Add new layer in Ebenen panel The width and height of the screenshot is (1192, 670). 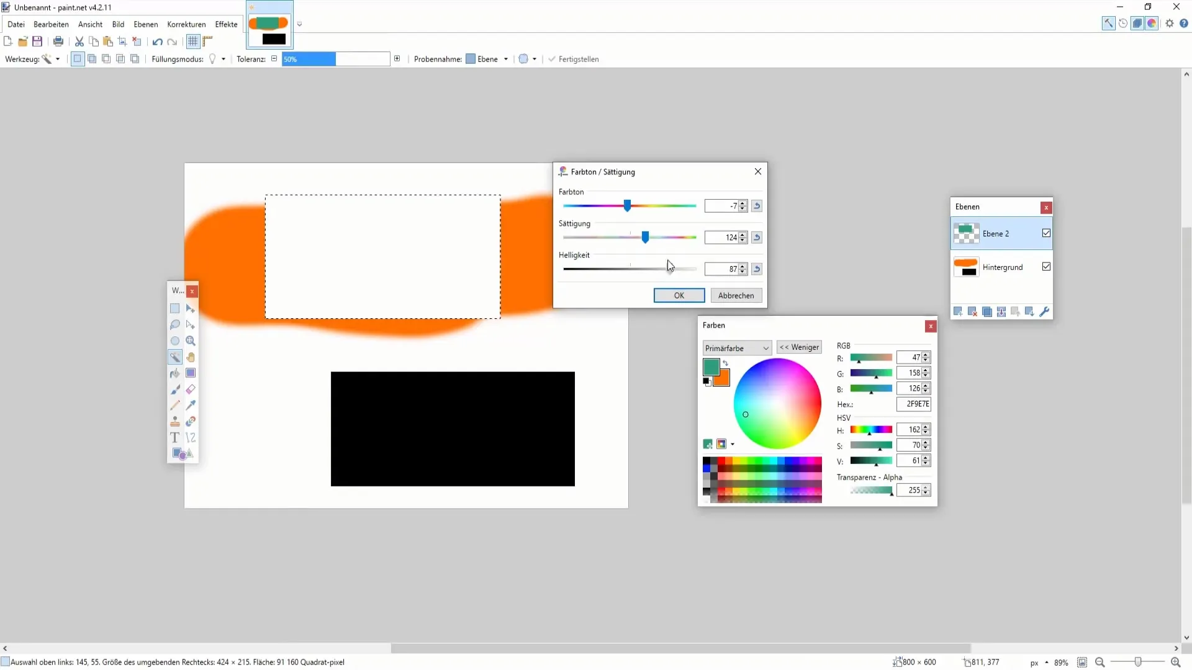[958, 311]
